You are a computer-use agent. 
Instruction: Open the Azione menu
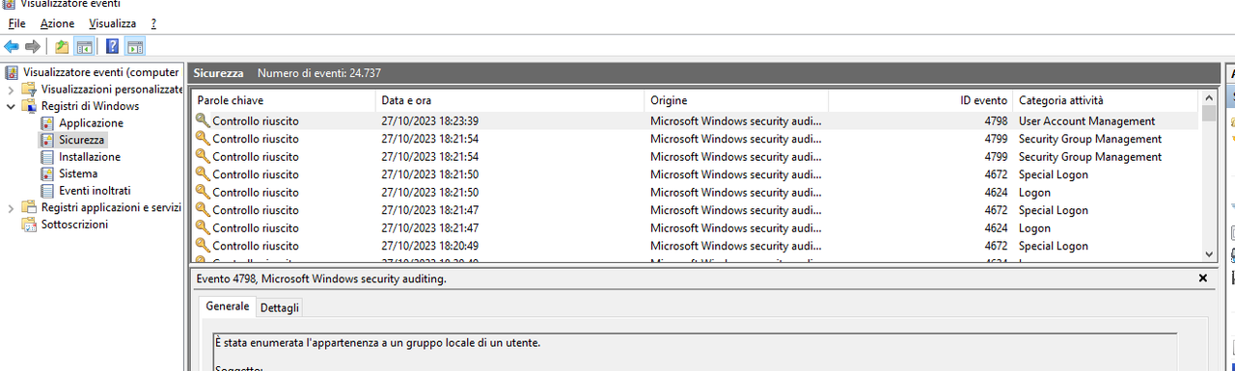pyautogui.click(x=57, y=23)
